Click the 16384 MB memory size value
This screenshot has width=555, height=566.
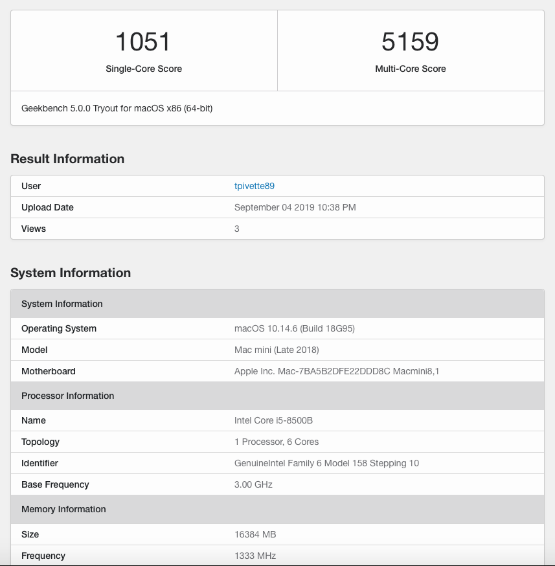[255, 534]
